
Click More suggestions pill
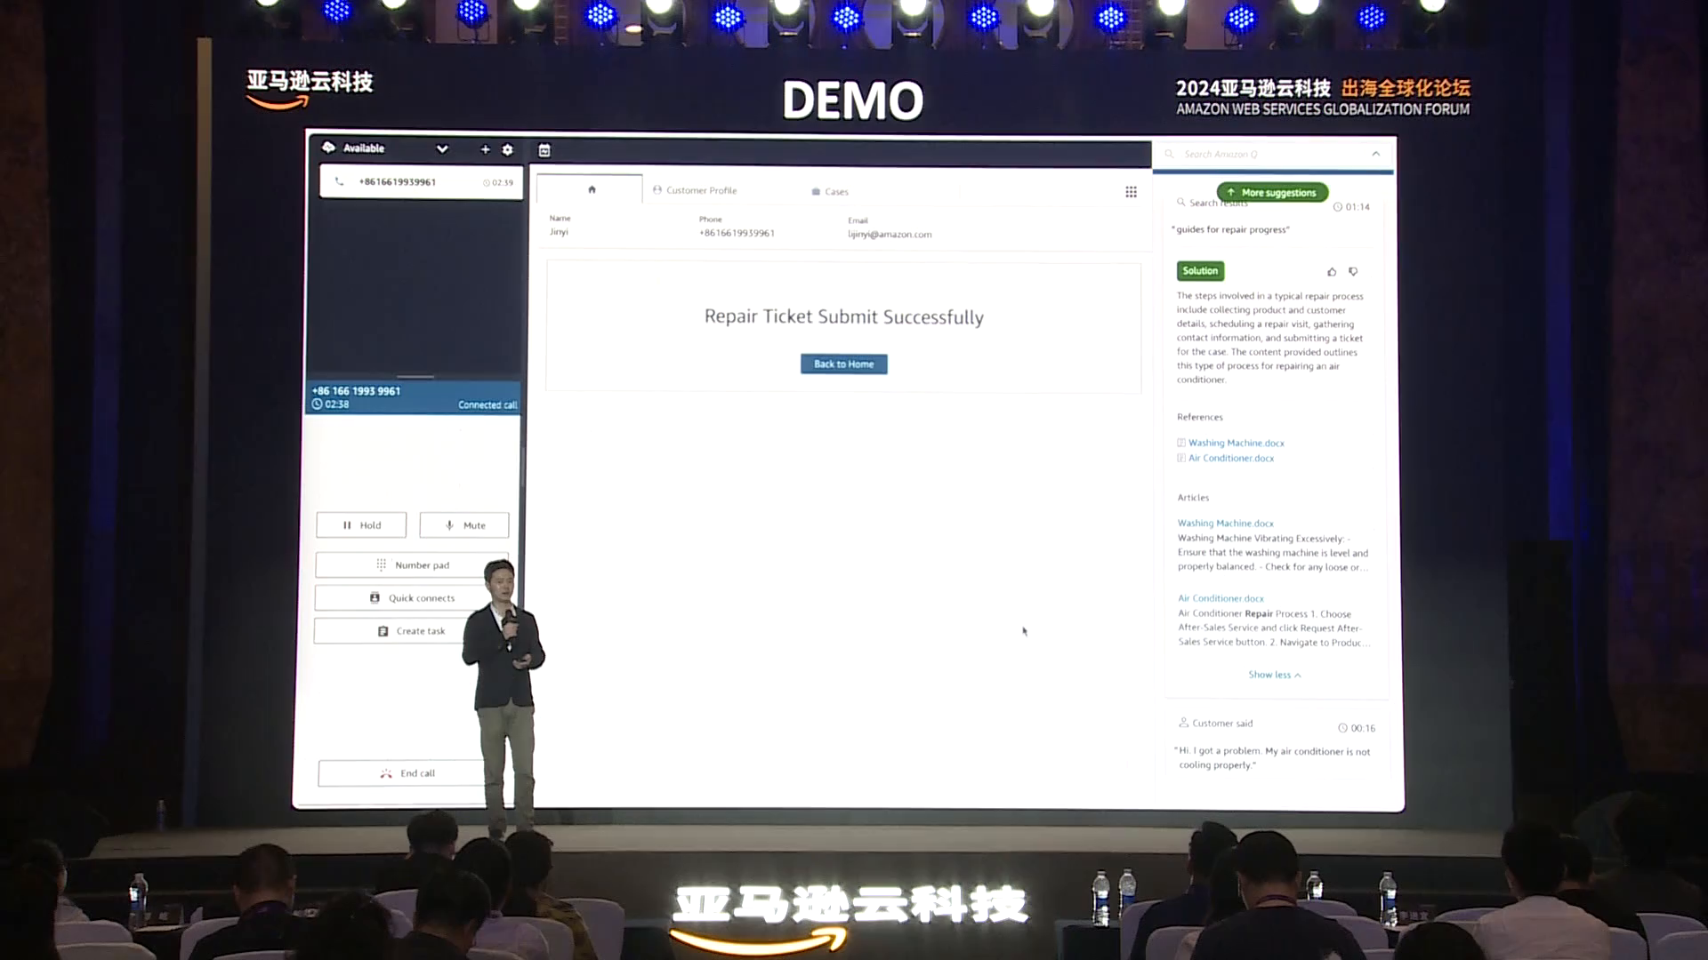click(1272, 192)
